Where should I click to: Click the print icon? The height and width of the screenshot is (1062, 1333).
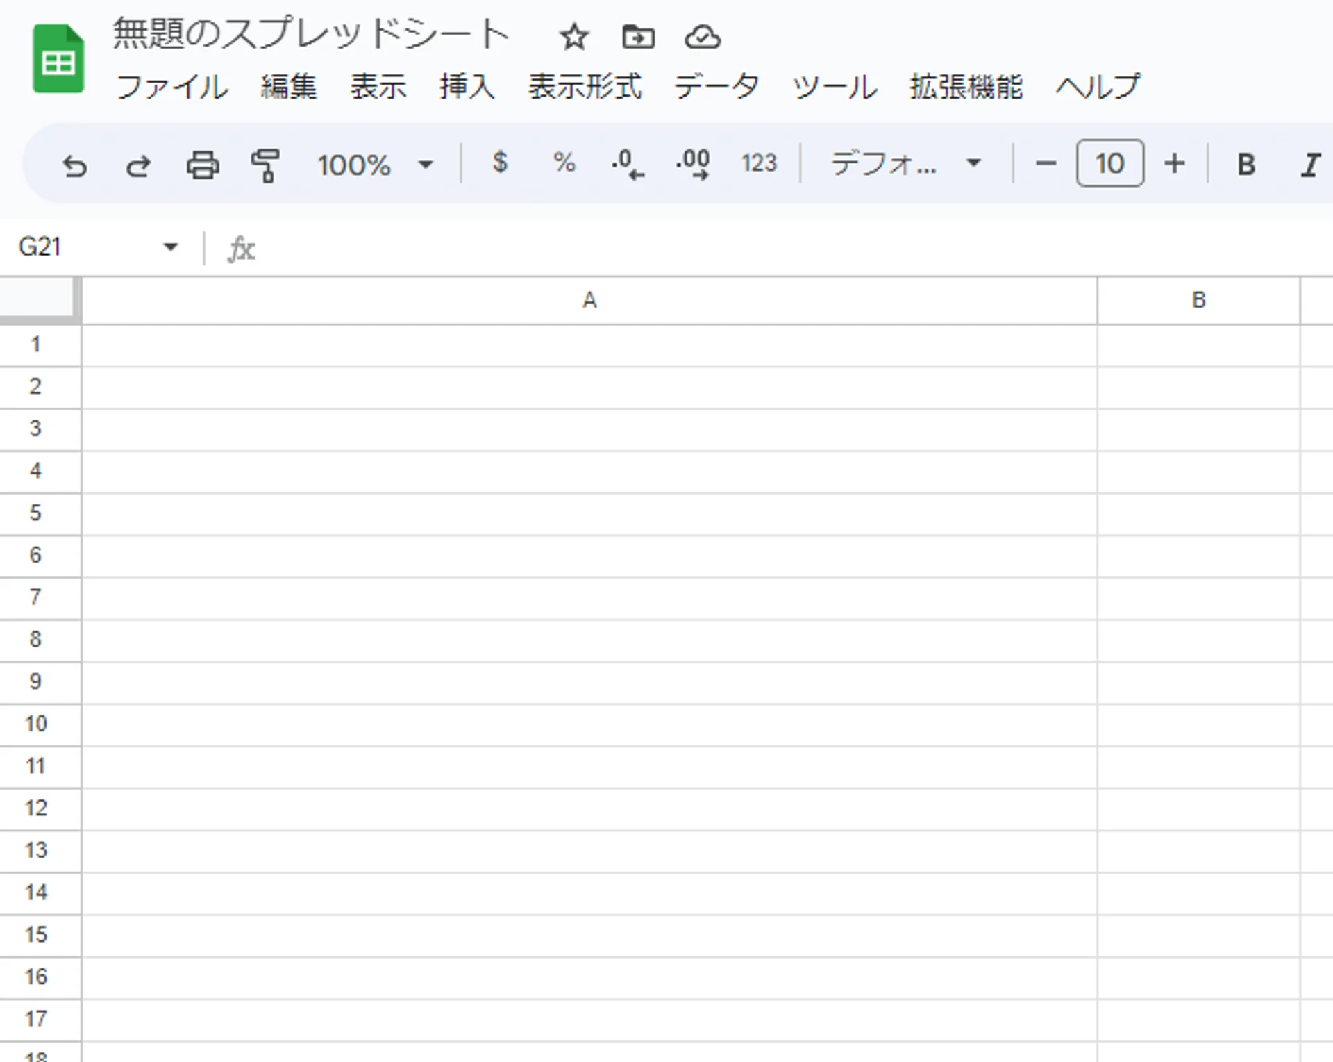(x=203, y=165)
